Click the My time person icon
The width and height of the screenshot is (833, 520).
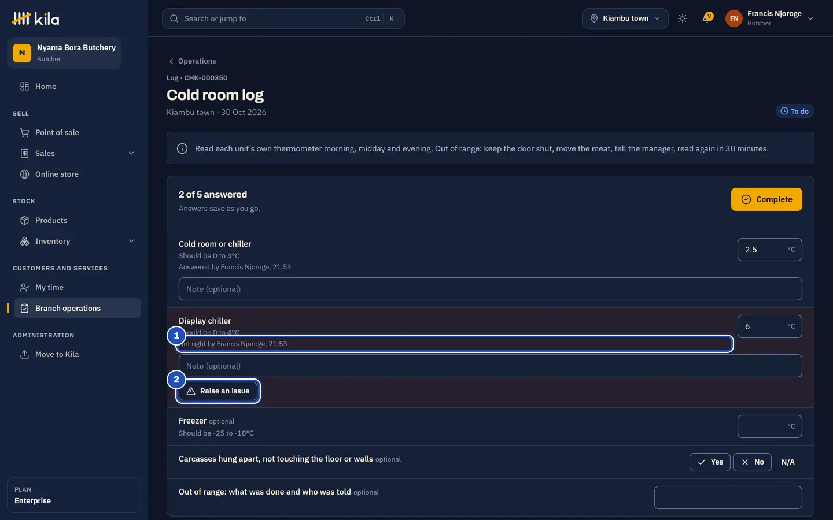(x=24, y=287)
